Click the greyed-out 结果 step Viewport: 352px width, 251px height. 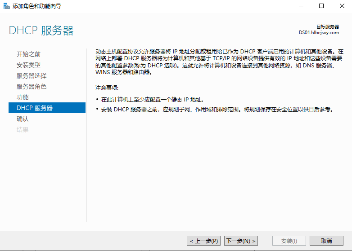23,130
